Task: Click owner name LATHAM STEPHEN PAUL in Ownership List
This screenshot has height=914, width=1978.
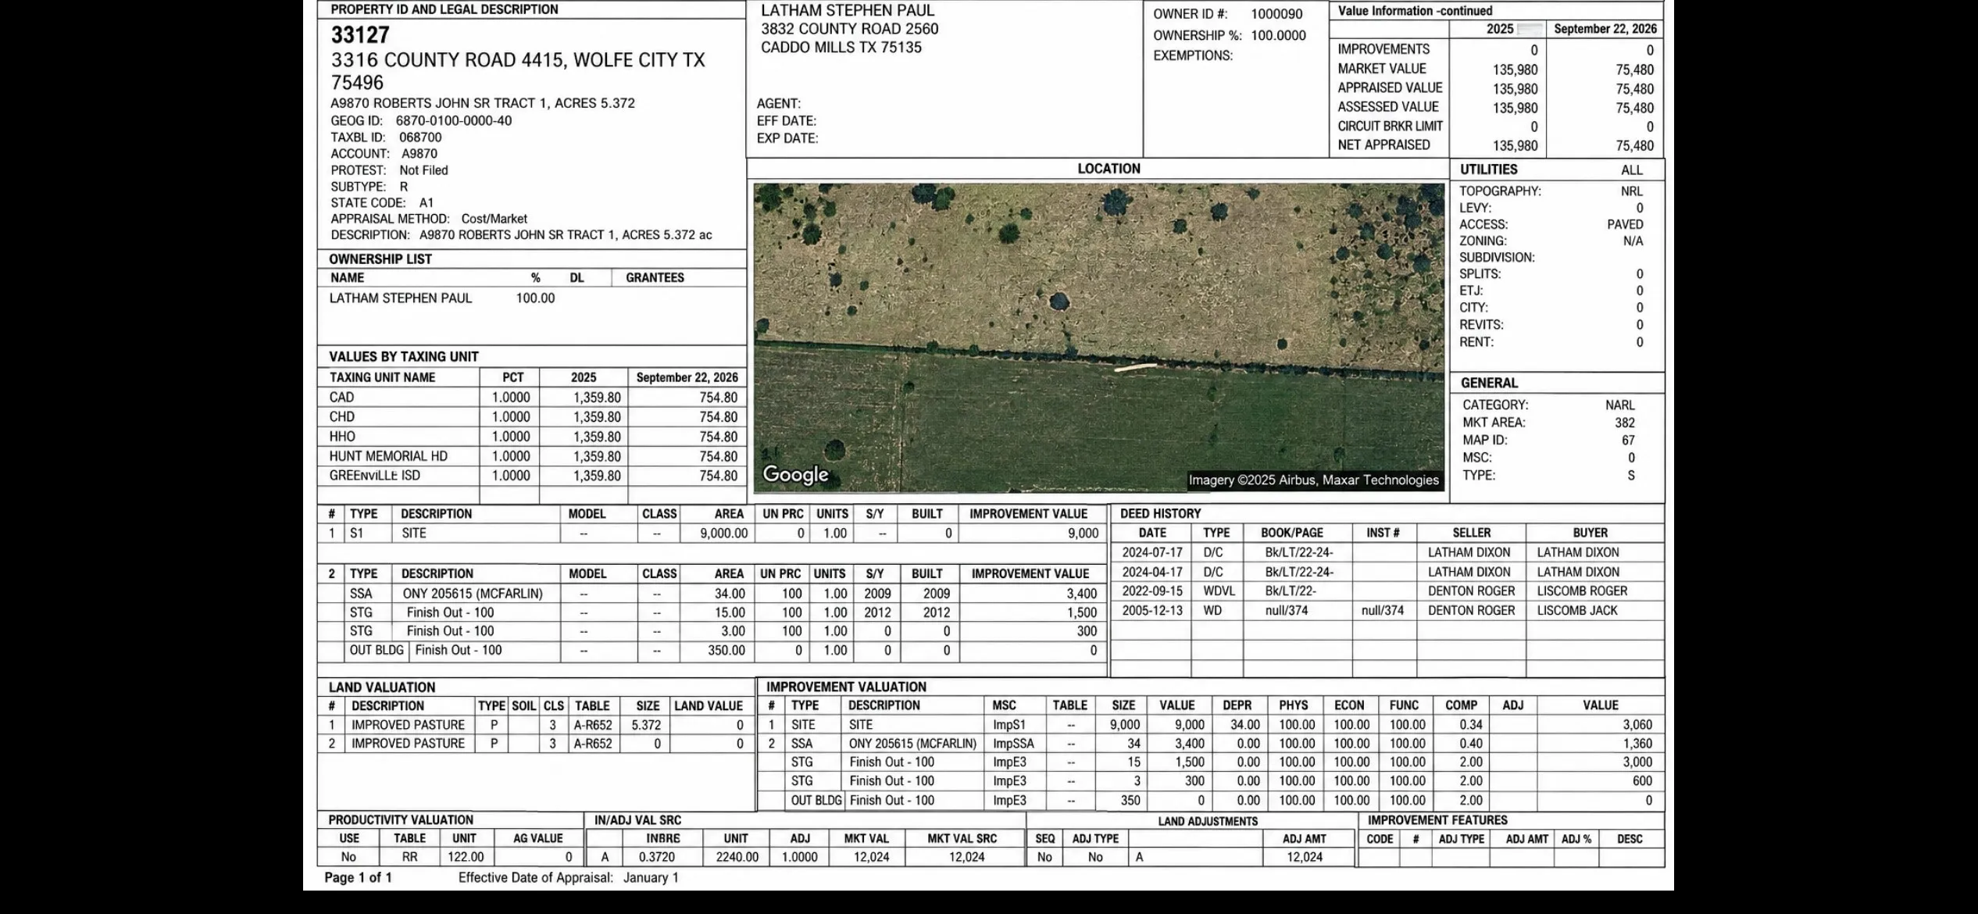Action: point(401,298)
